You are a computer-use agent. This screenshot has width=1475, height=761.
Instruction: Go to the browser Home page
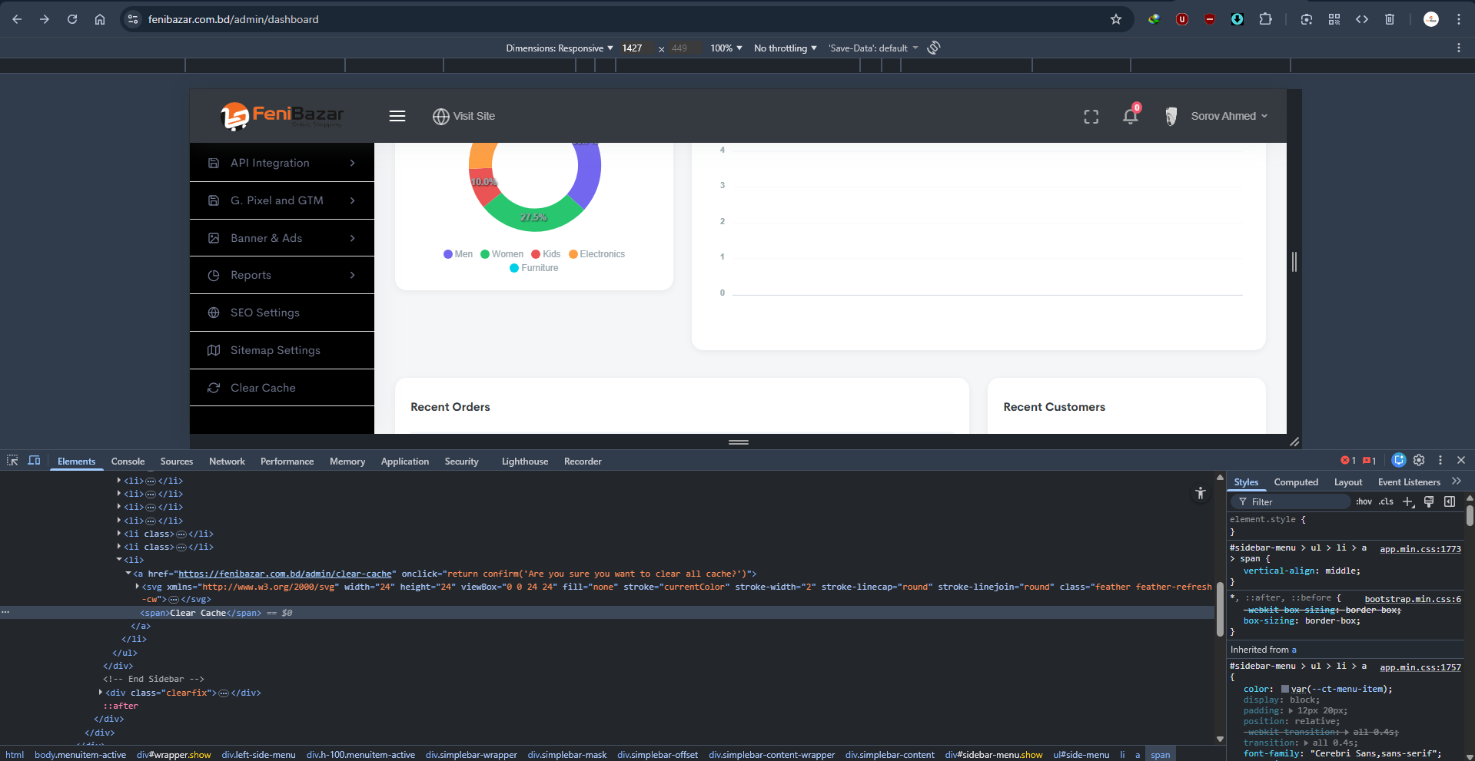point(100,19)
